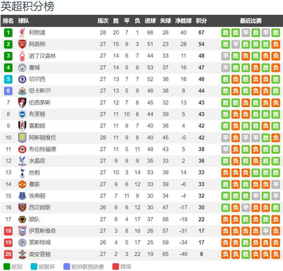Click the Manchester United (曼联) crest icon
This screenshot has height=271, width=283.
(x=22, y=184)
